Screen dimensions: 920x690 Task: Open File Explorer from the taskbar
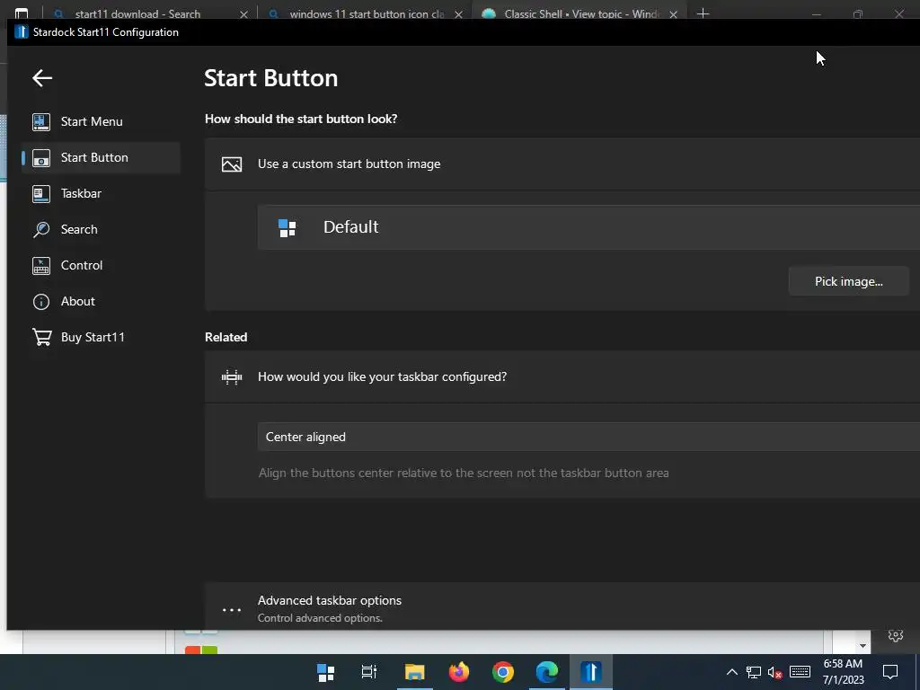click(x=415, y=672)
